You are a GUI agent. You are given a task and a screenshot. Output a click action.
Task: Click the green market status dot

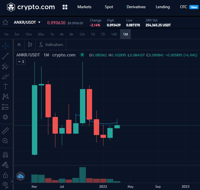(x=82, y=55)
